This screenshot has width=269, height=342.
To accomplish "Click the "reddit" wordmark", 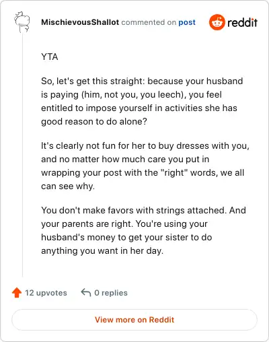I will (243, 22).
